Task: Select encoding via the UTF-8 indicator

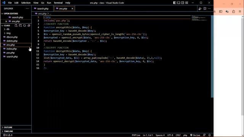Action: [x=170, y=135]
